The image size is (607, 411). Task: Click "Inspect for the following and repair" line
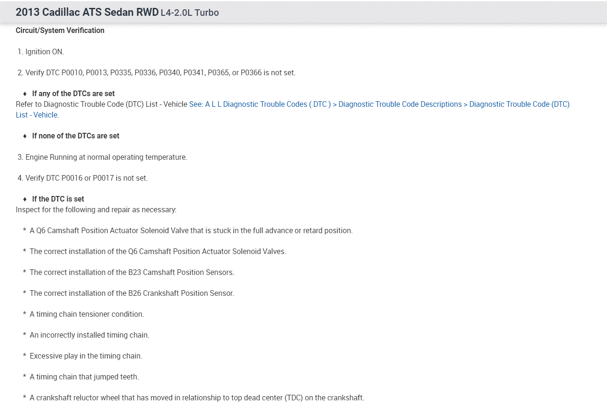(x=96, y=210)
